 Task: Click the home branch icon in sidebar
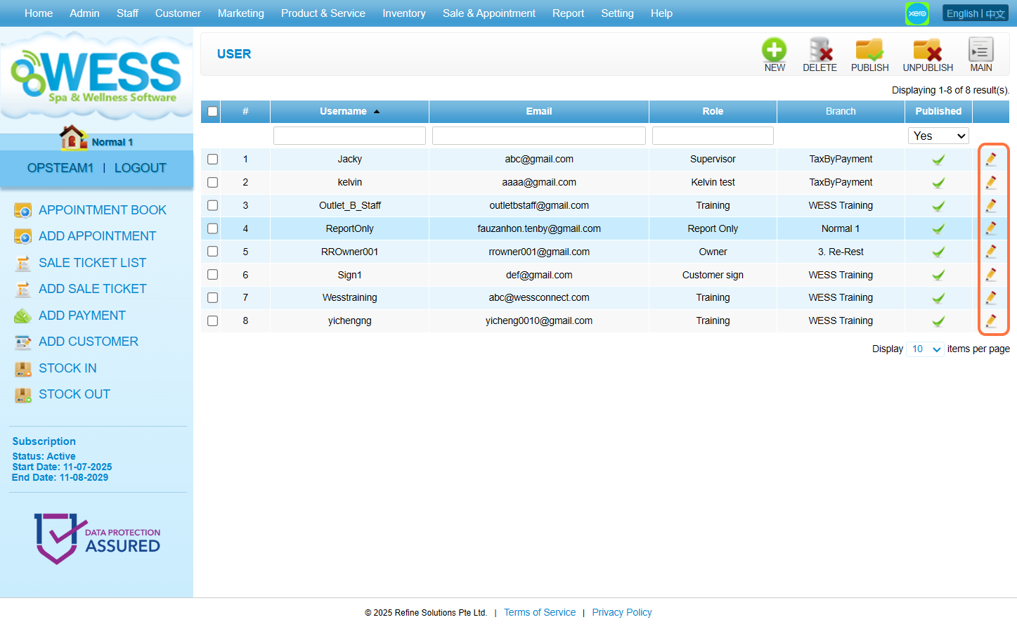pyautogui.click(x=73, y=138)
